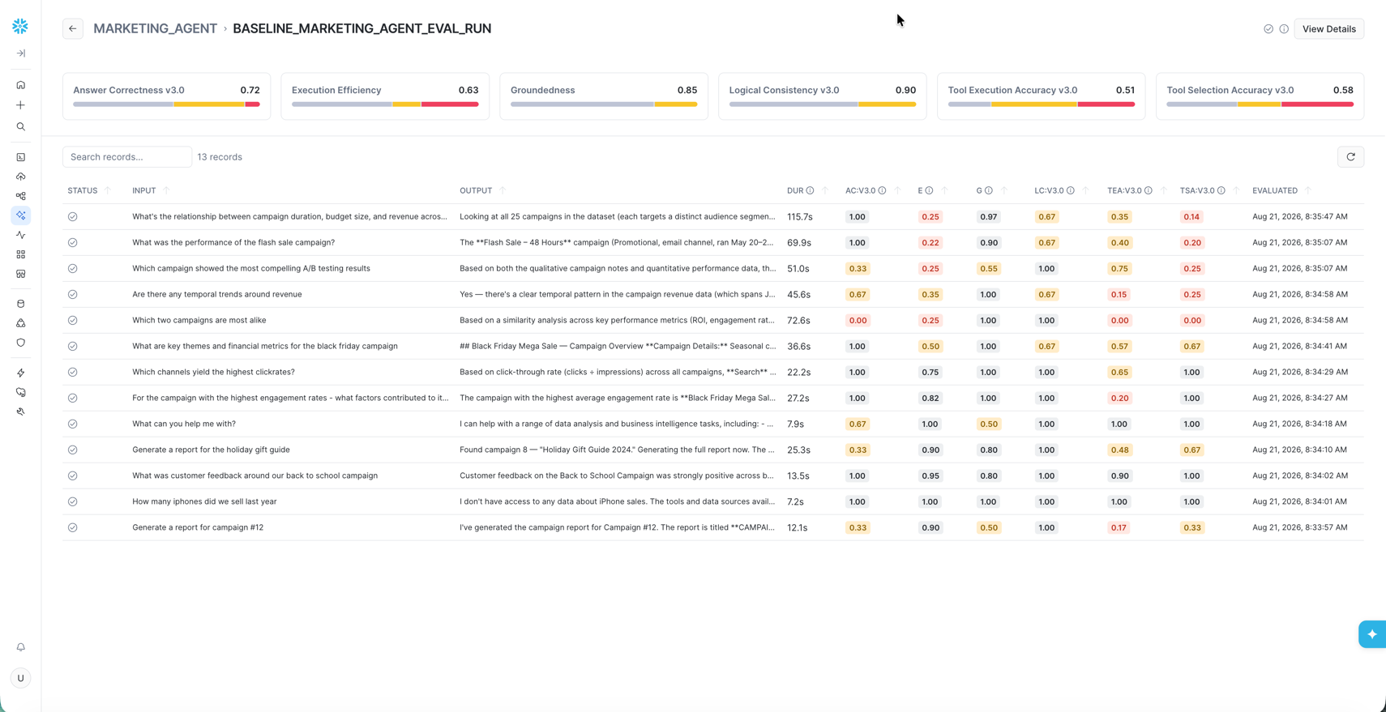Sort by the OUTPUT column arrow
This screenshot has height=712, width=1386.
503,191
